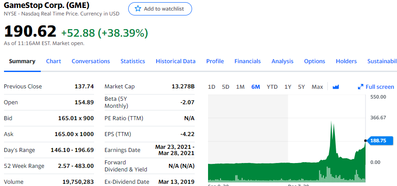Select the YTD chart range
Image resolution: width=397 pixels, height=186 pixels.
click(x=272, y=87)
